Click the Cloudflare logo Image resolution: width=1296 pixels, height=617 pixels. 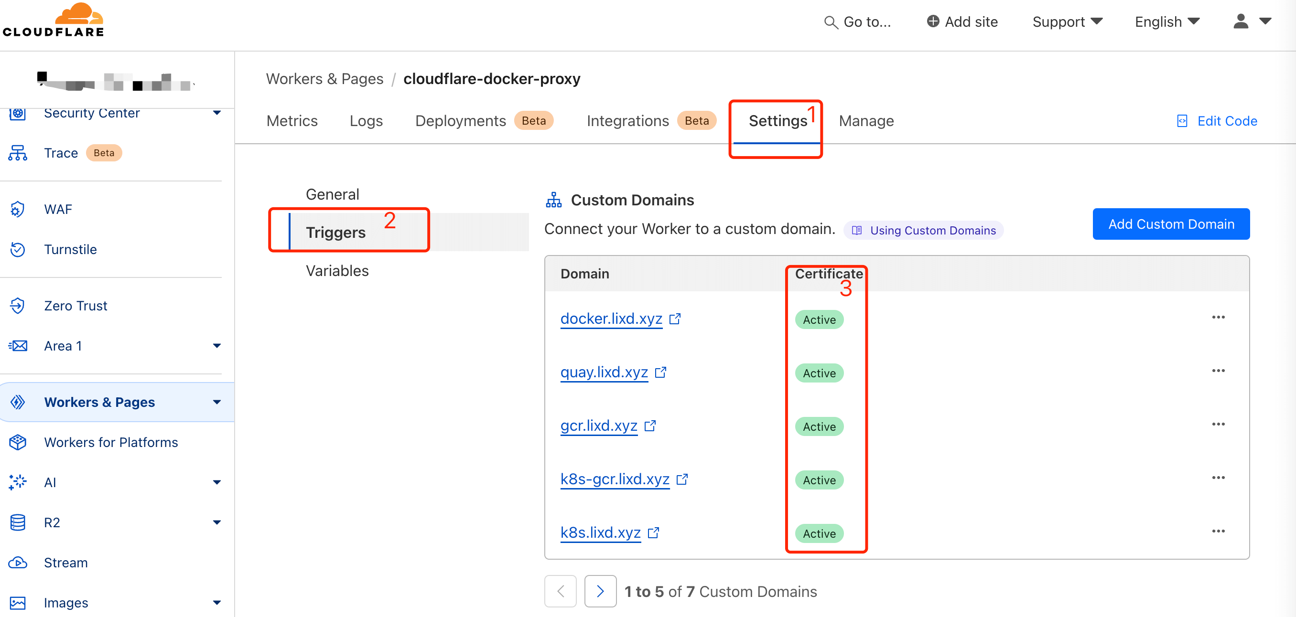pos(54,20)
